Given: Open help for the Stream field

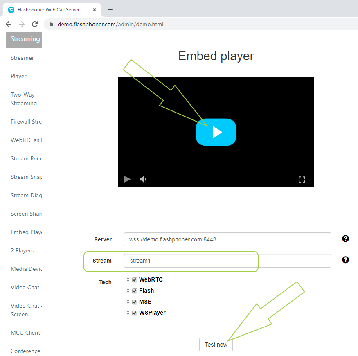Looking at the screenshot, I should (x=345, y=260).
